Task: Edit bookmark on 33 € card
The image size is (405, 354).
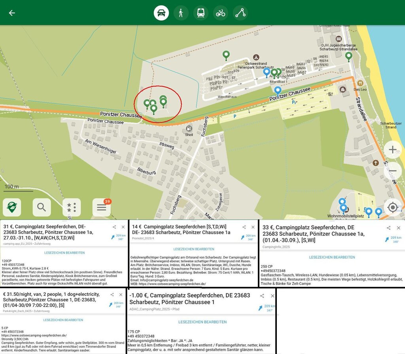Action: click(x=332, y=257)
